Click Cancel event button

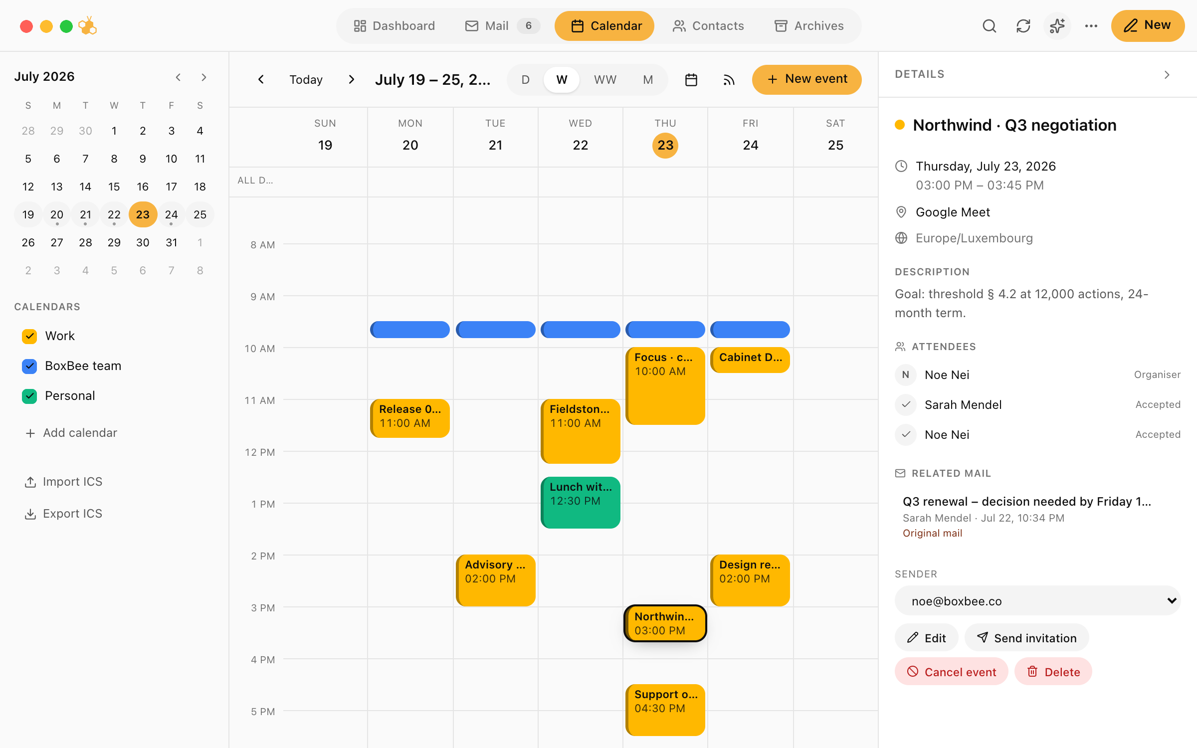coord(951,672)
